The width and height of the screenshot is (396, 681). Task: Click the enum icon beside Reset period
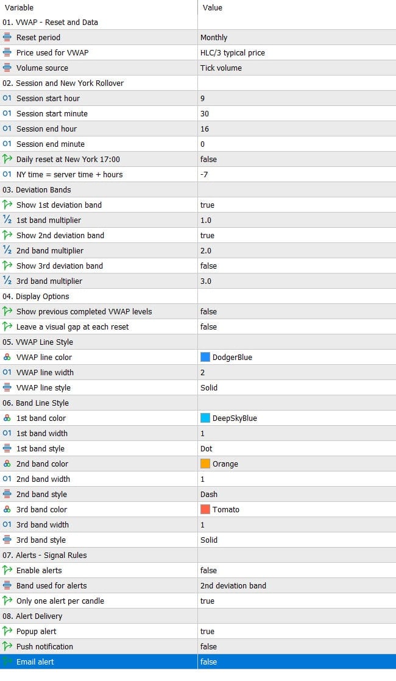tap(7, 37)
